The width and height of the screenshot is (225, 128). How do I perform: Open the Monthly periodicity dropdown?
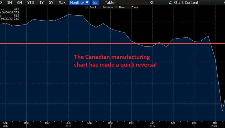coord(79,2)
